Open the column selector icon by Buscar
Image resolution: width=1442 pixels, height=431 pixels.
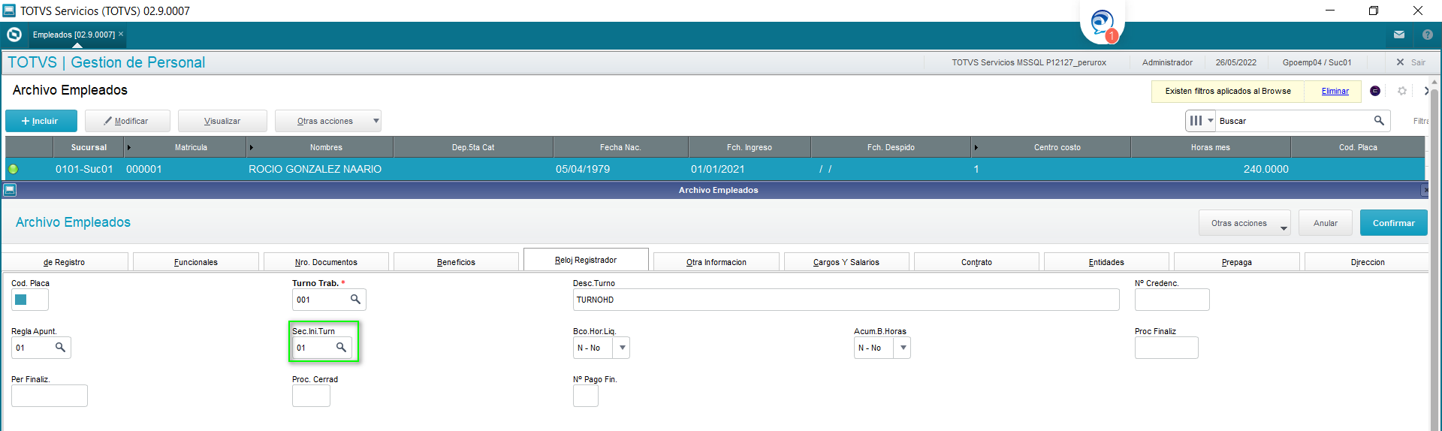(x=1200, y=121)
